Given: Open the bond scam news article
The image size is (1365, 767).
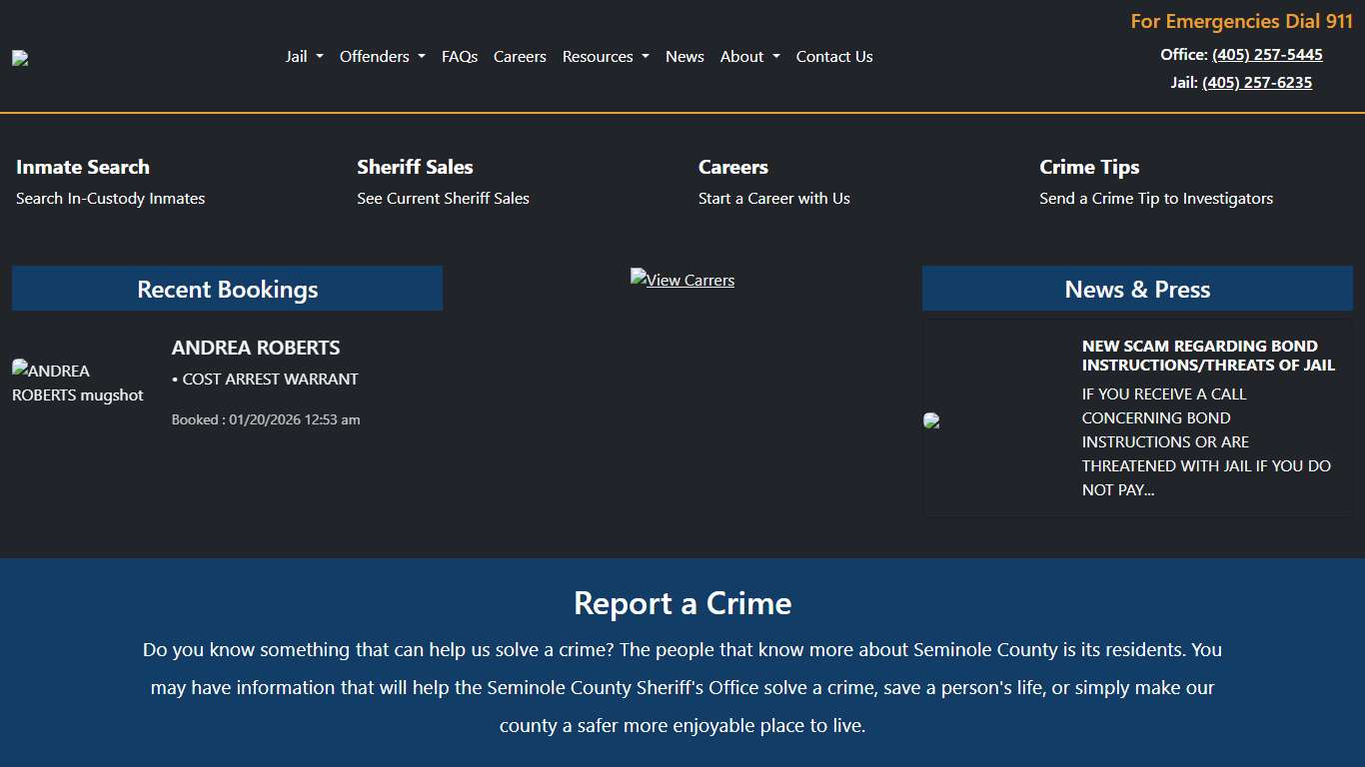Looking at the screenshot, I should 1208,356.
